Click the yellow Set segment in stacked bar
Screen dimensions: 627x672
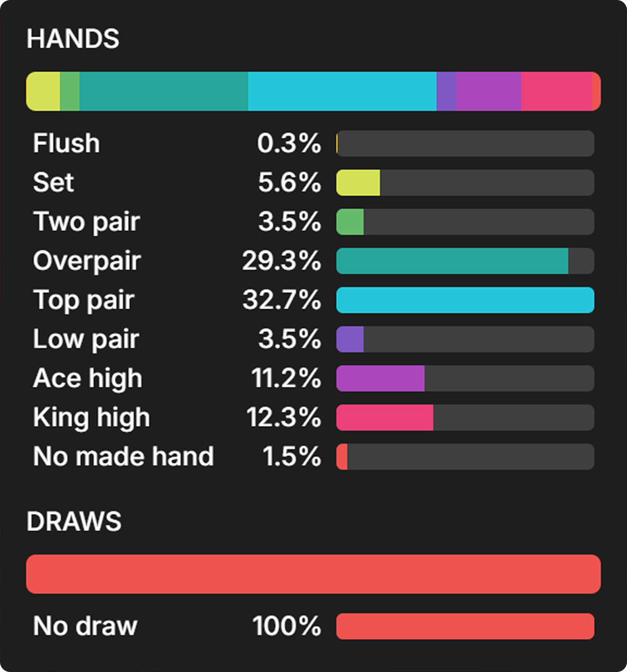[x=44, y=91]
